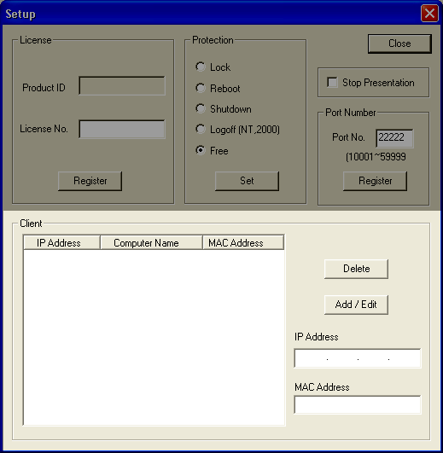Click the Set button under Protection
The height and width of the screenshot is (453, 443).
tap(247, 181)
